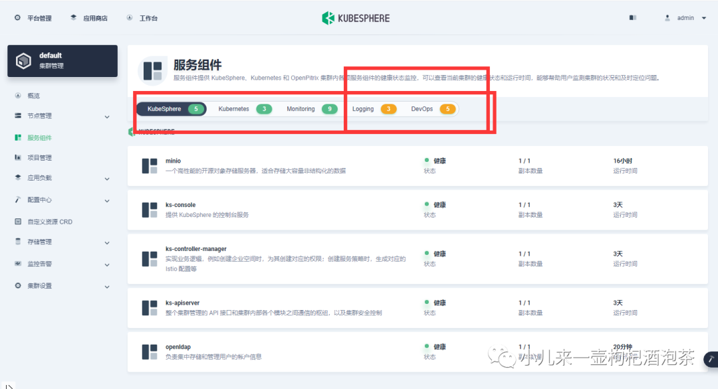
Task: Click the 服务组件 sidebar icon
Action: point(18,137)
